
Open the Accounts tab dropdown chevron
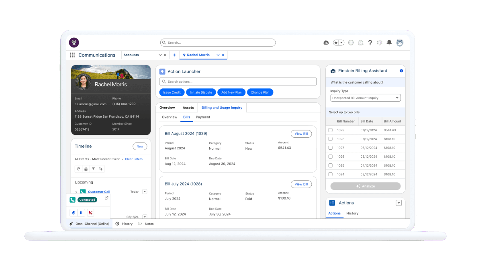point(160,55)
